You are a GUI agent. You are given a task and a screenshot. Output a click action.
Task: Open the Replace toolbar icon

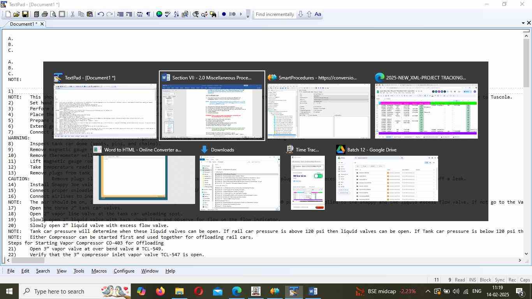point(204,14)
